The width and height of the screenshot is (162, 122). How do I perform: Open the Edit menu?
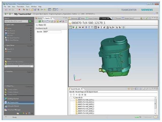[x=9, y=7]
